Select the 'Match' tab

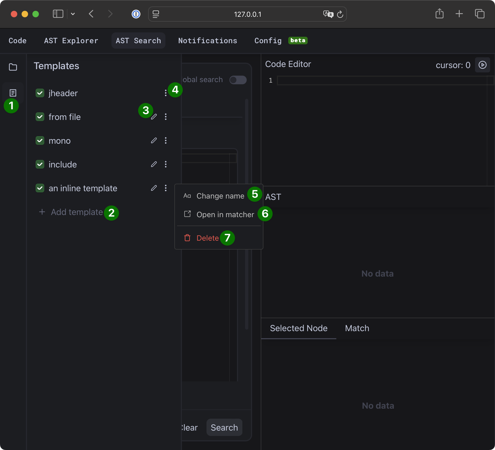(x=357, y=328)
